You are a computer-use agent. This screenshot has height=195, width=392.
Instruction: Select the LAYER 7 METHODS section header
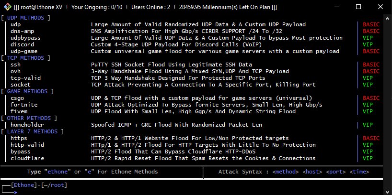coord(32,131)
